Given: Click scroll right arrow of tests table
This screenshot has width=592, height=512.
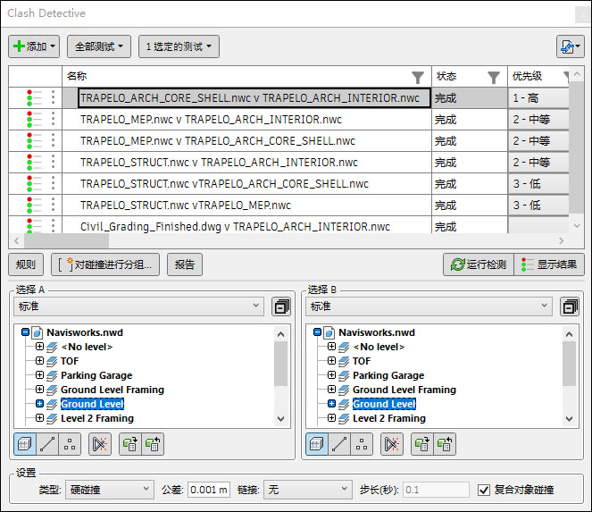Looking at the screenshot, I should [x=561, y=240].
